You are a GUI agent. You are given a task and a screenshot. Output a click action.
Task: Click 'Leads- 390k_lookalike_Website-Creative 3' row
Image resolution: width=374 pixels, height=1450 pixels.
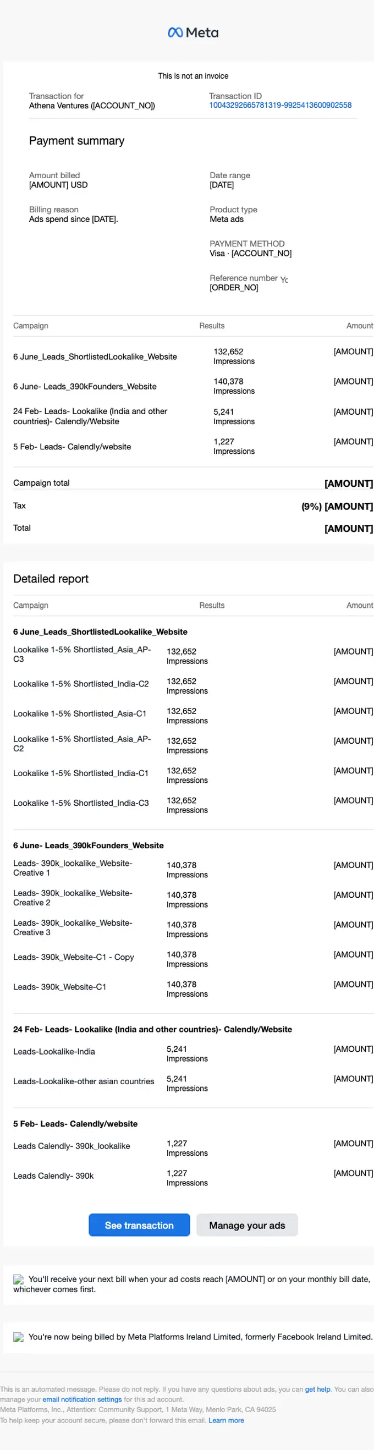click(193, 929)
